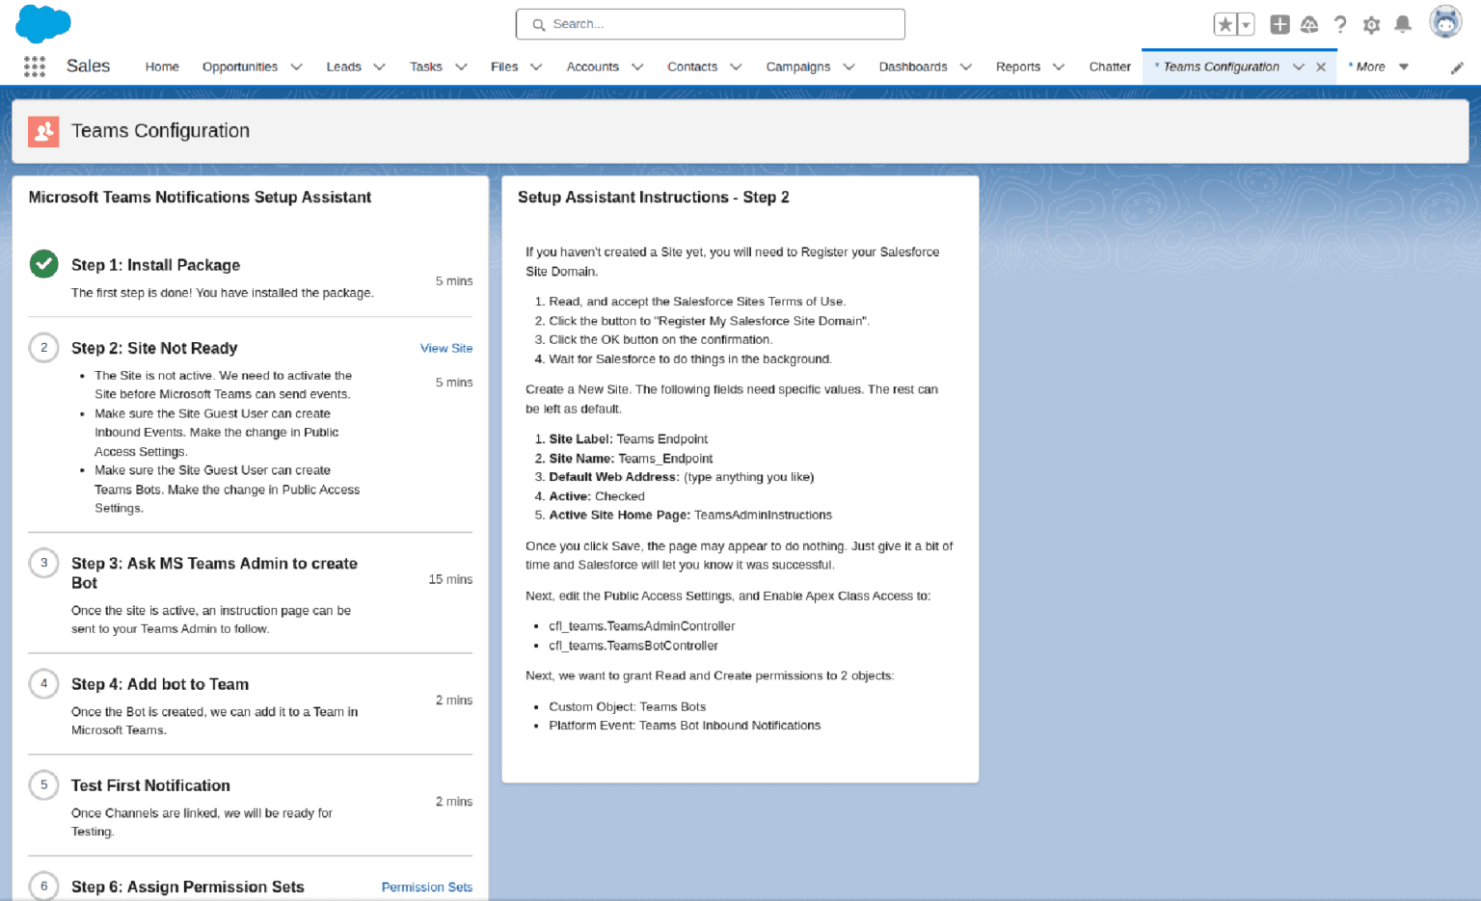
Task: Open the Tasks tab
Action: pyautogui.click(x=425, y=66)
